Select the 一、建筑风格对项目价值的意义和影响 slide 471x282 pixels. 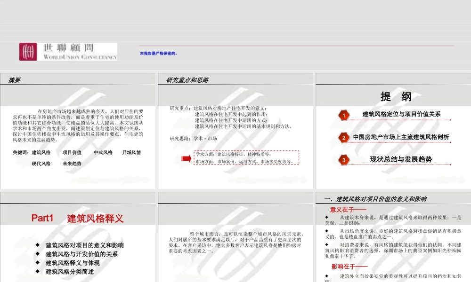393,237
